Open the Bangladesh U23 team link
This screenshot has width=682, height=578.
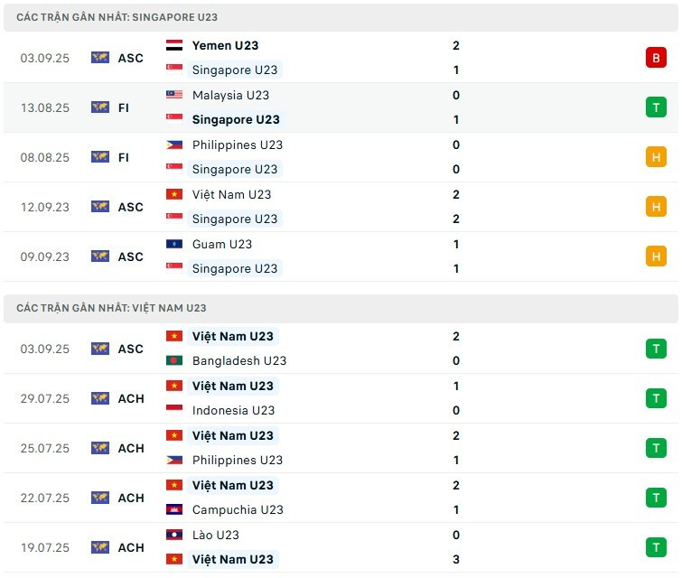click(238, 360)
